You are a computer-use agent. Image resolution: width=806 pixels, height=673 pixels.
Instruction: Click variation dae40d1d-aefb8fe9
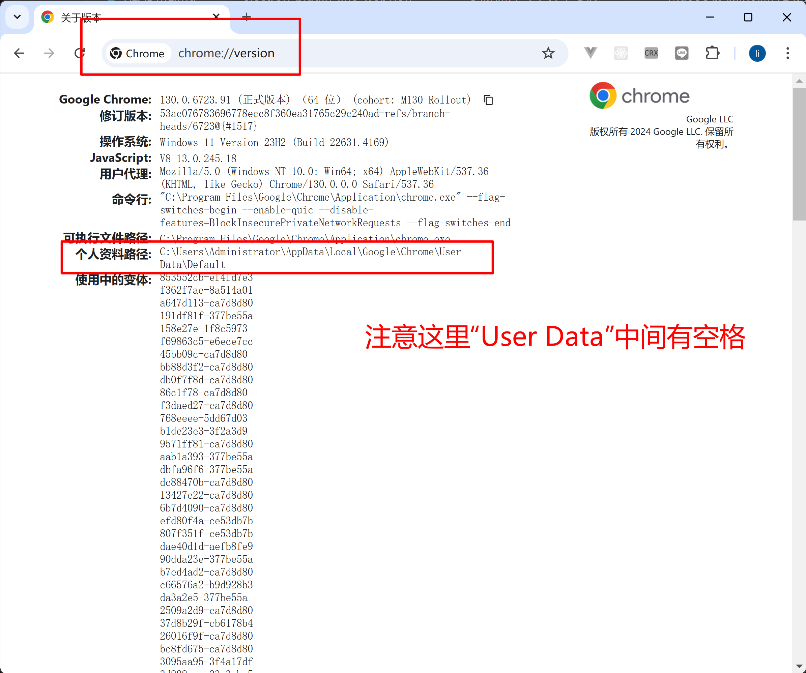pyautogui.click(x=206, y=547)
